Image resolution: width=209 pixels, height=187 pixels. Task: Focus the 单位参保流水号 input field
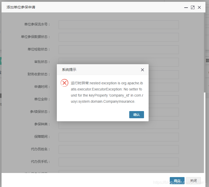click(119, 25)
